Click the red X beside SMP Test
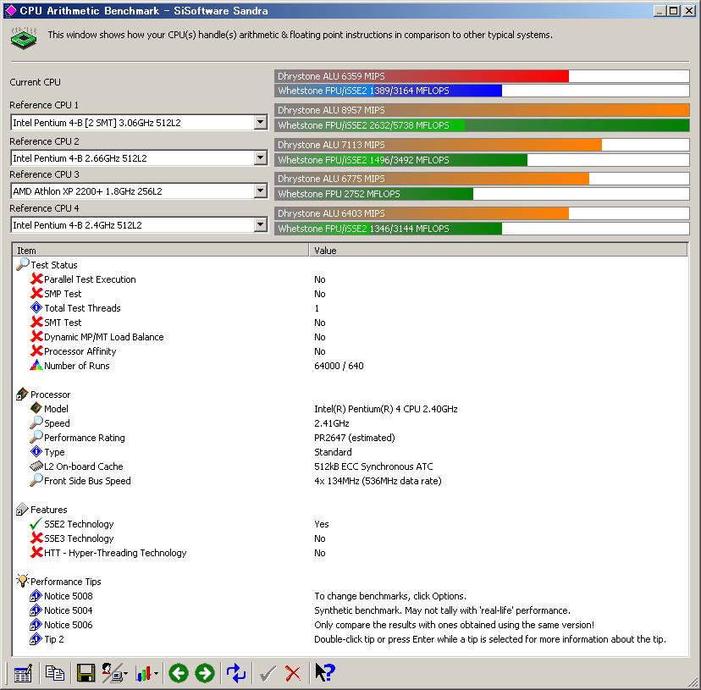This screenshot has width=701, height=690. (x=36, y=293)
